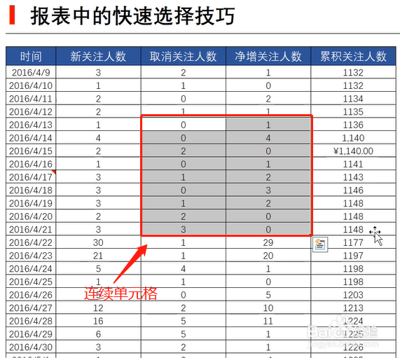Click cumulative 1148 in the 2016/4/19 row
The height and width of the screenshot is (358, 400).
(353, 203)
